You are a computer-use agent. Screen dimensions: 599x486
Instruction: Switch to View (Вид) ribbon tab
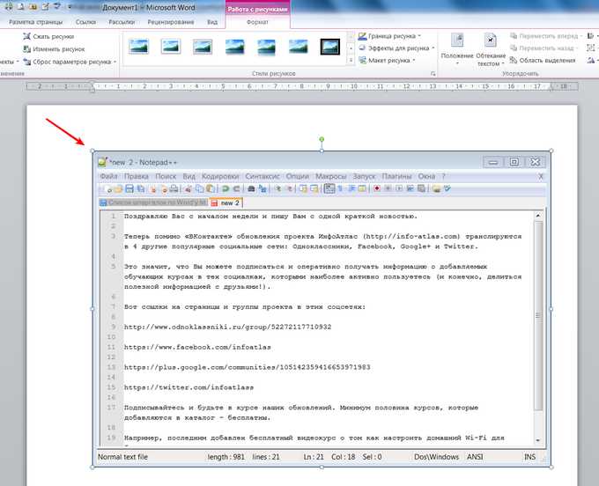212,22
